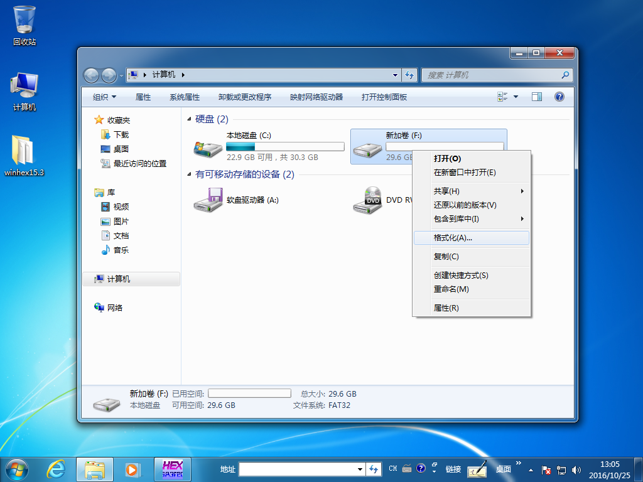Viewport: 643px width, 482px height.
Task: Open the Start menu orb
Action: coord(17,469)
